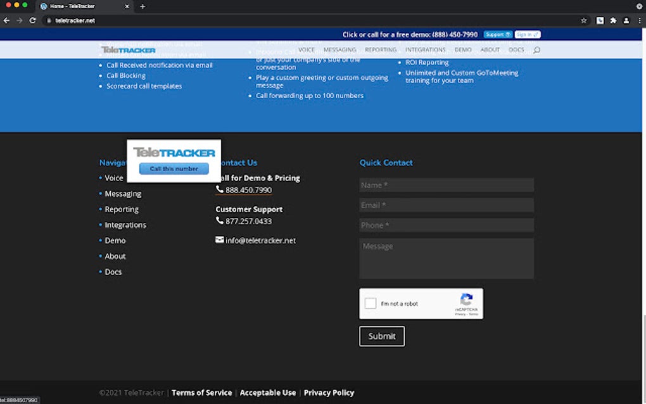
Task: Click the TeleTracker logo in header
Action: [x=129, y=50]
